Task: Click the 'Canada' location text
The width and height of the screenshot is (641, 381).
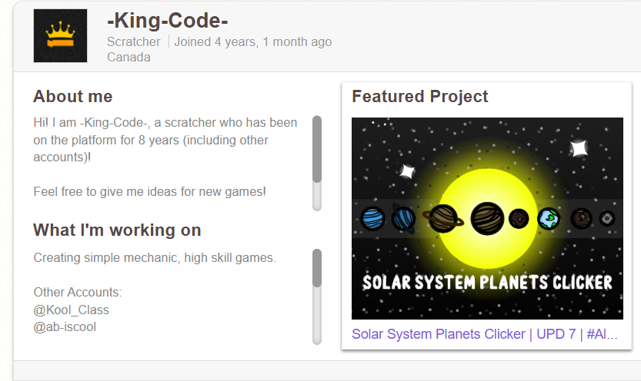Action: point(129,57)
